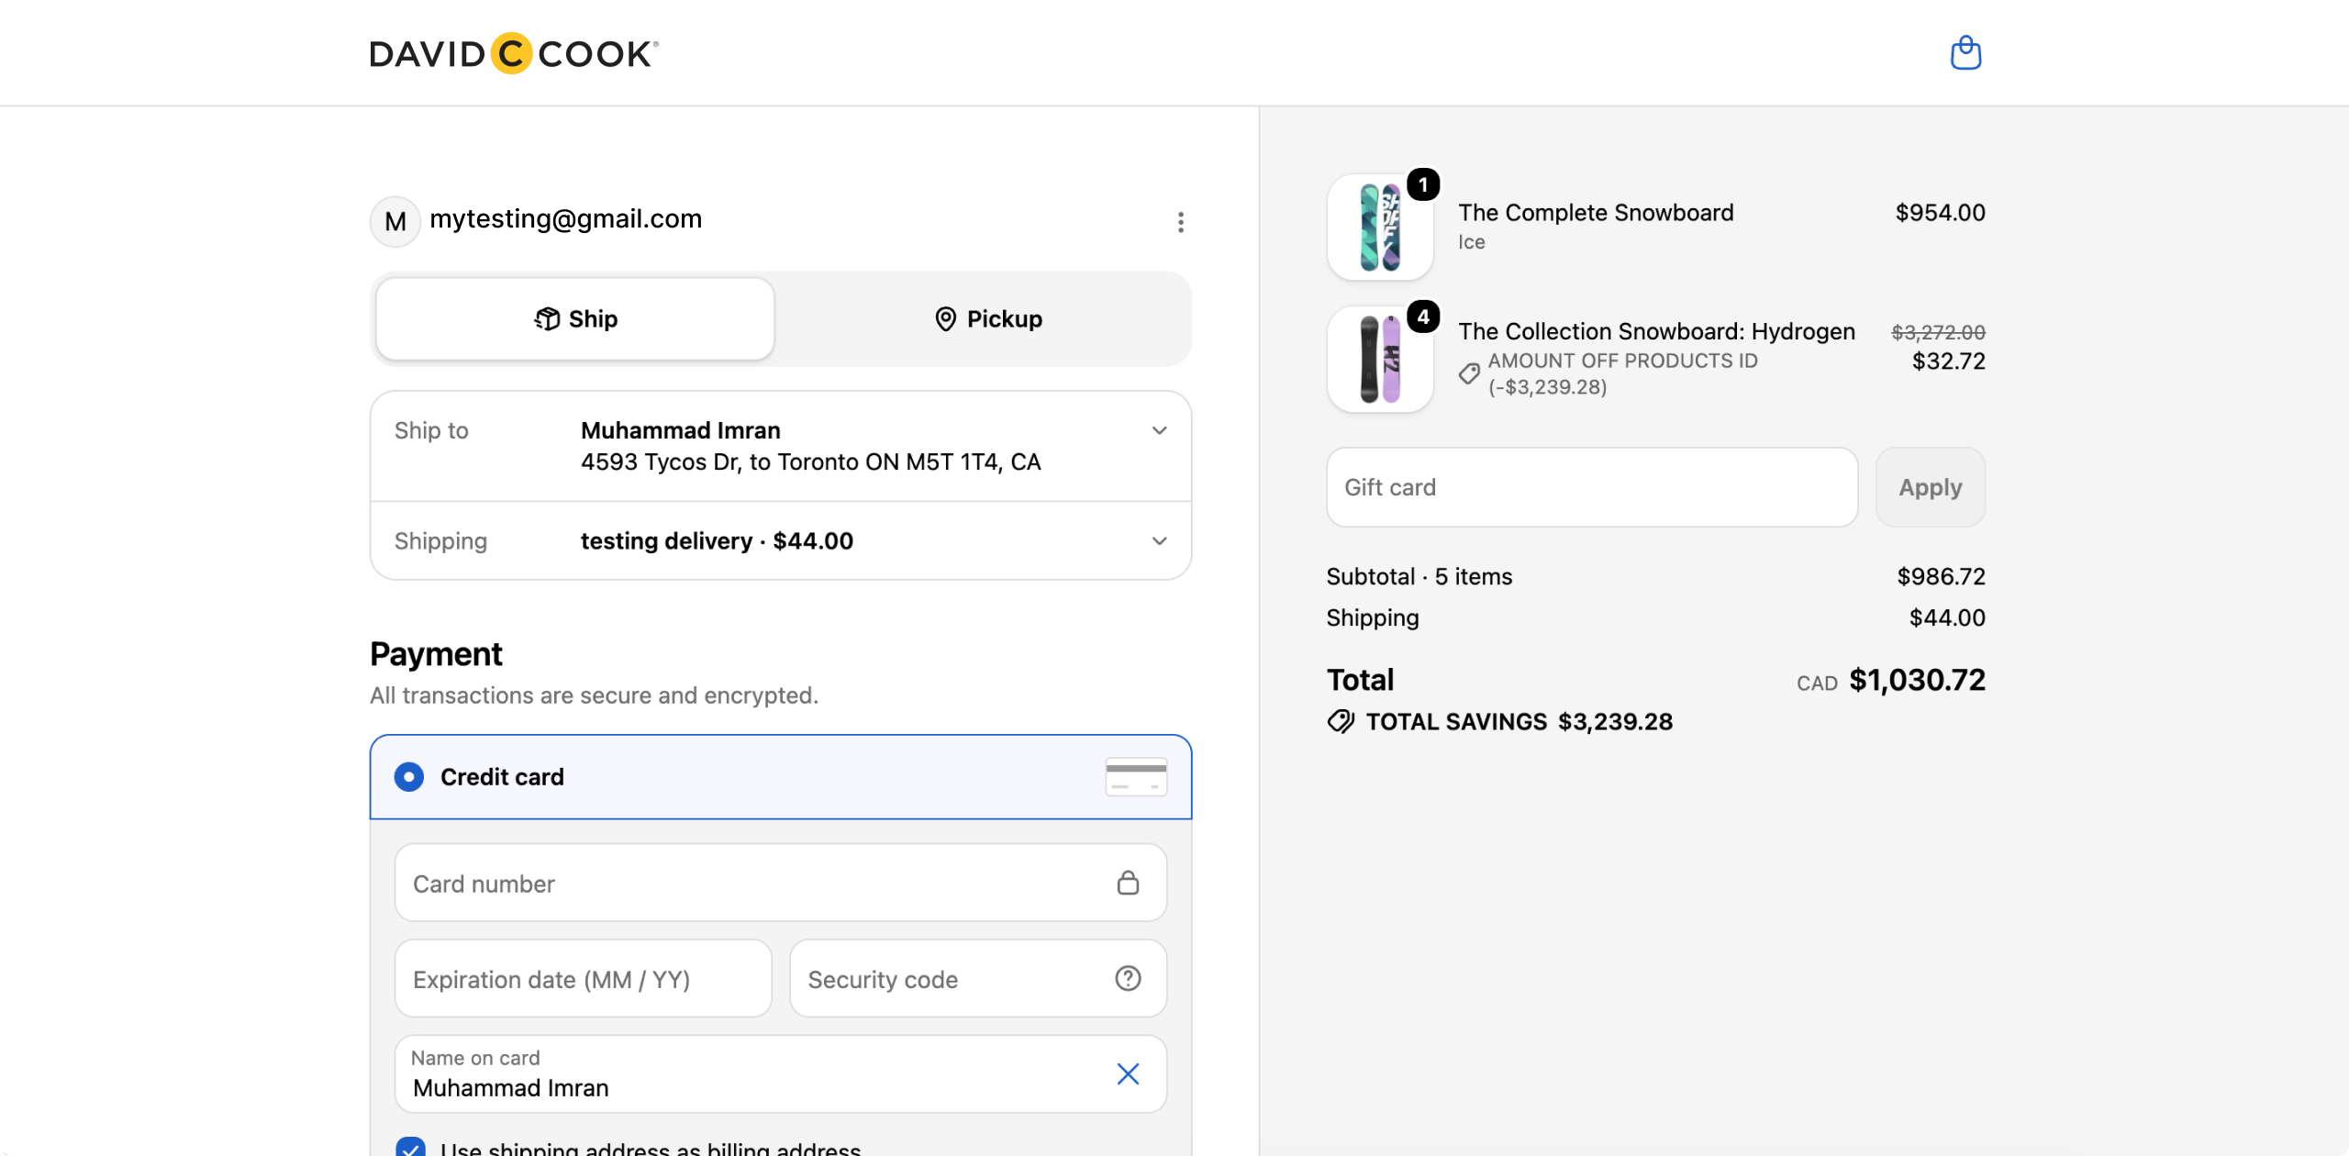Screen dimensions: 2349x1156
Task: Open the account options three-dot menu
Action: pos(1181,222)
